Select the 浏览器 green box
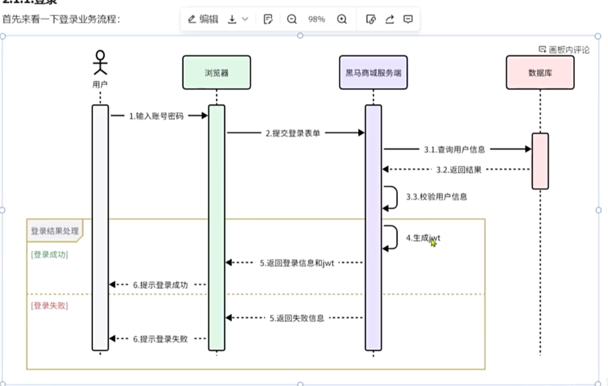Image resolution: width=608 pixels, height=386 pixels. tap(217, 73)
